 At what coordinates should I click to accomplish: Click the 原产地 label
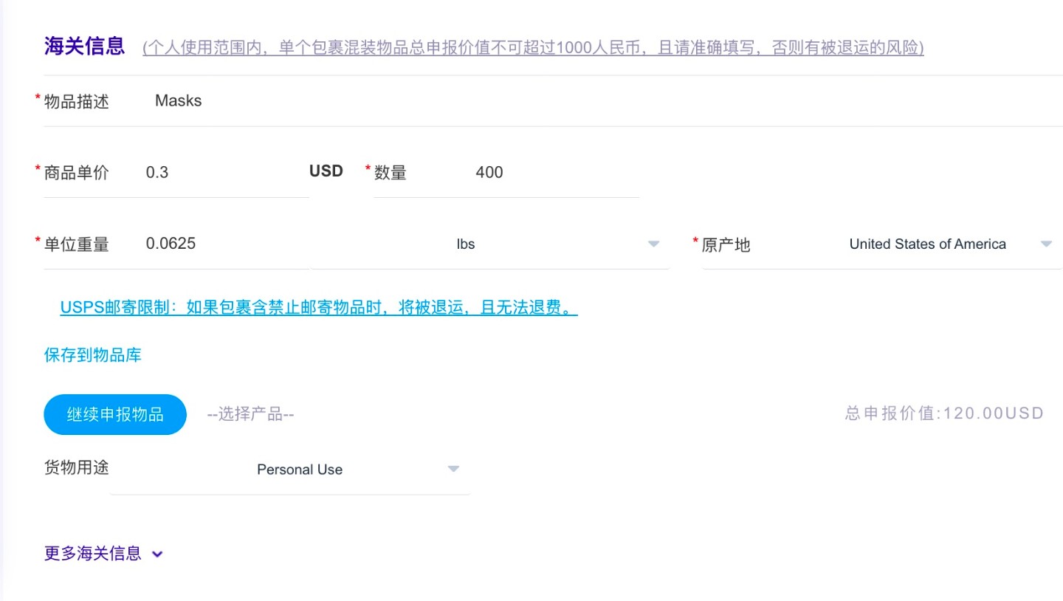coord(726,245)
